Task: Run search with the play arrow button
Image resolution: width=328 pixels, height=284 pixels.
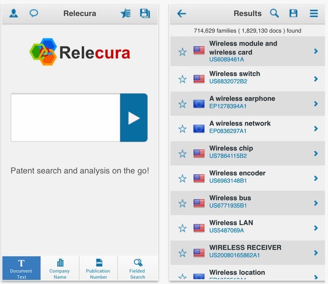Action: (134, 118)
